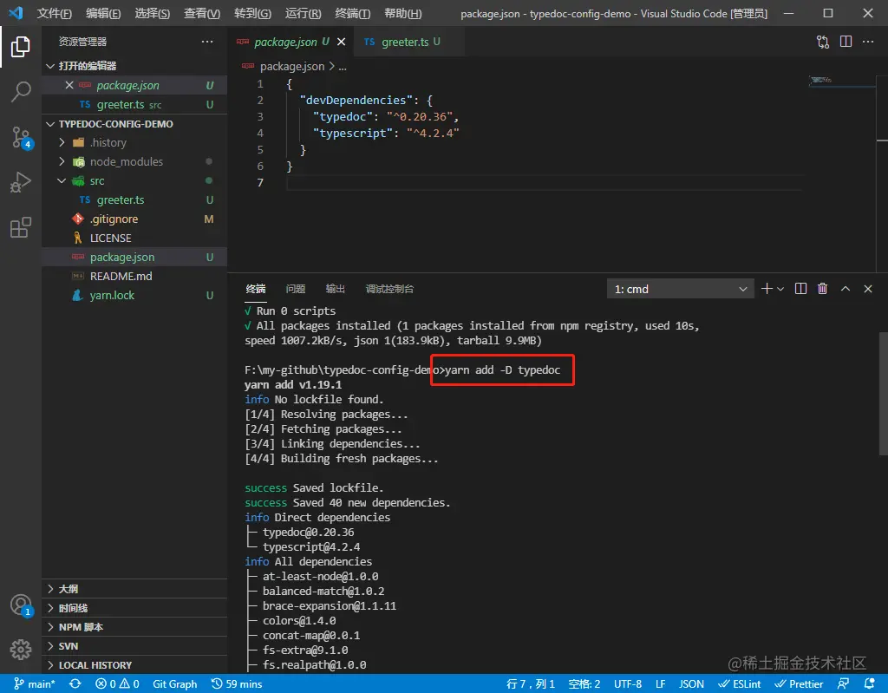Click the Accounts icon in activity bar
The width and height of the screenshot is (888, 693).
pyautogui.click(x=21, y=605)
